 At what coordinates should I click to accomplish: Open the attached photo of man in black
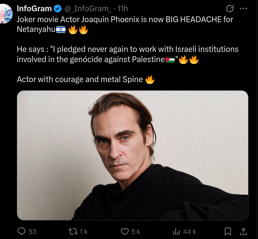tap(132, 155)
